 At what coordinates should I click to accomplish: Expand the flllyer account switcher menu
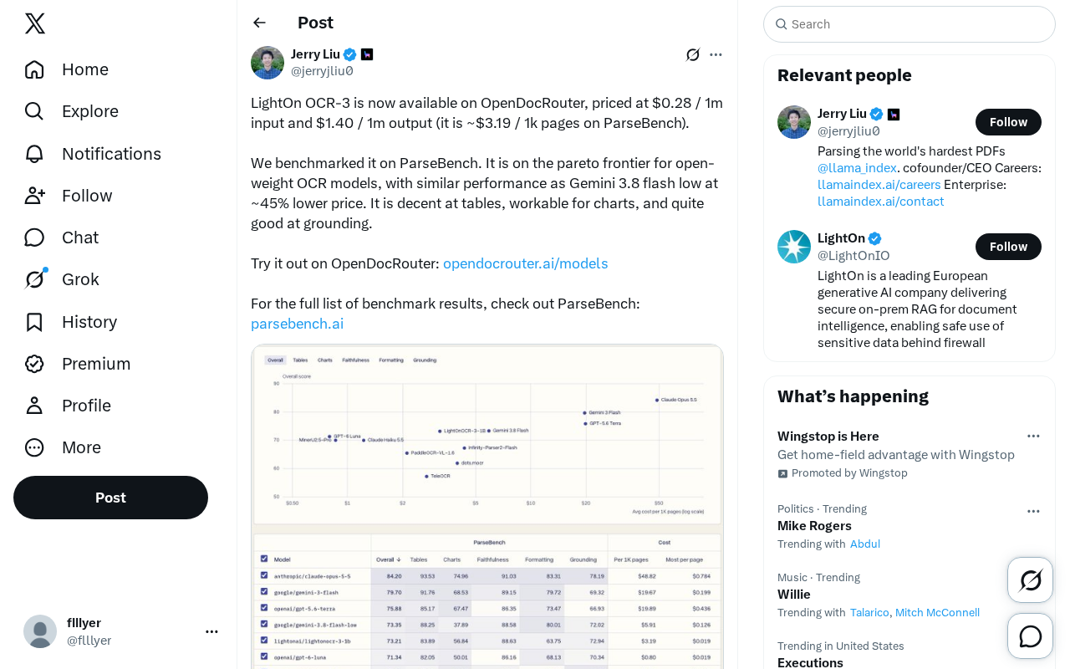211,631
